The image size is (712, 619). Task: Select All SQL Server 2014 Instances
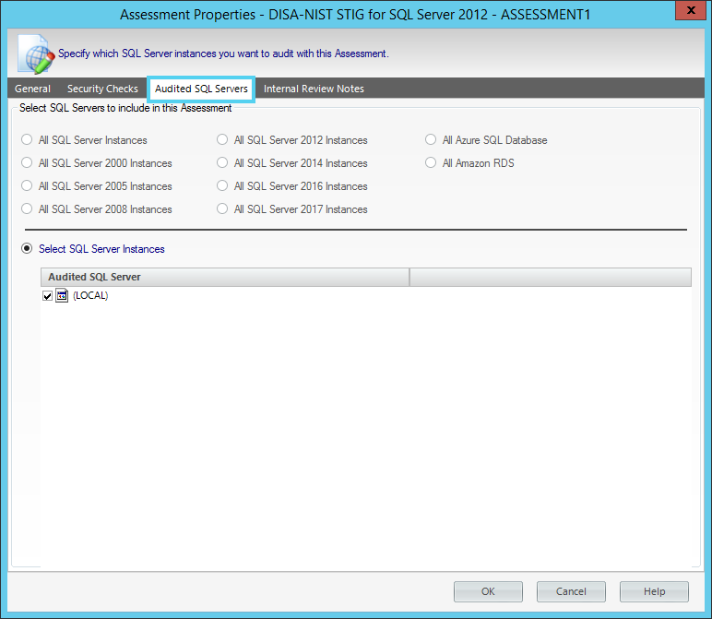pyautogui.click(x=222, y=162)
